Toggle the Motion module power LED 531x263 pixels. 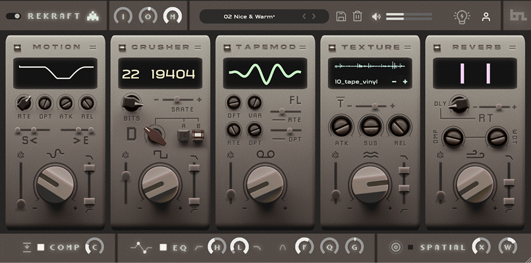click(17, 47)
